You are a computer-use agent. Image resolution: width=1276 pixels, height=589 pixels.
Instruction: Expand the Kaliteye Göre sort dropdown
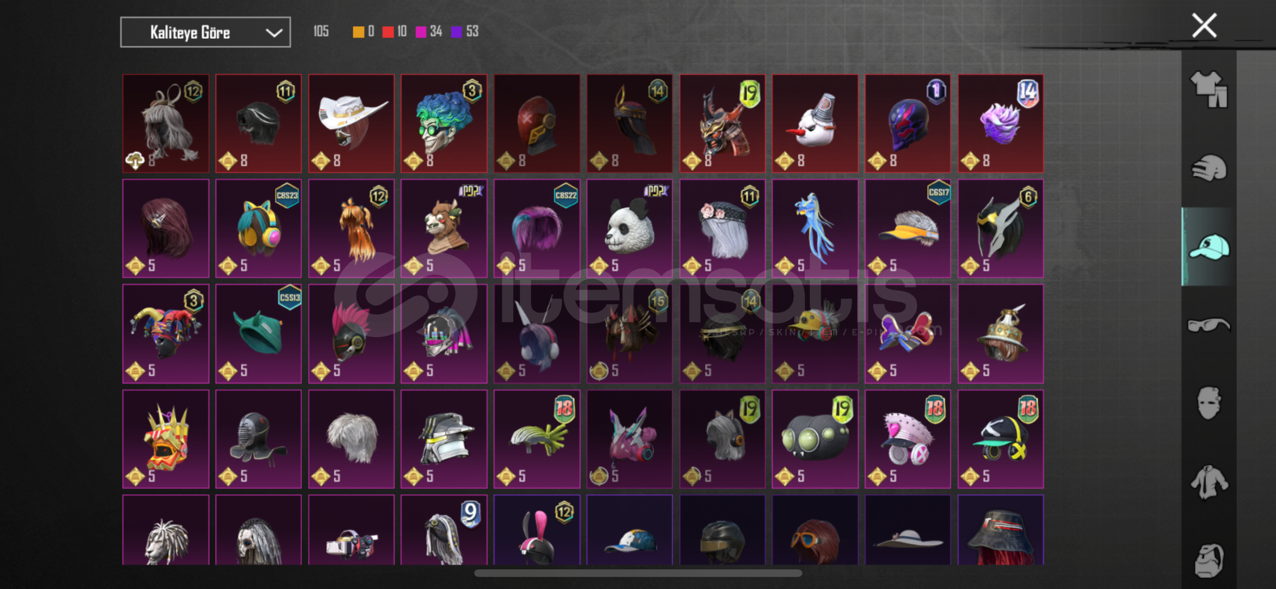tap(205, 32)
